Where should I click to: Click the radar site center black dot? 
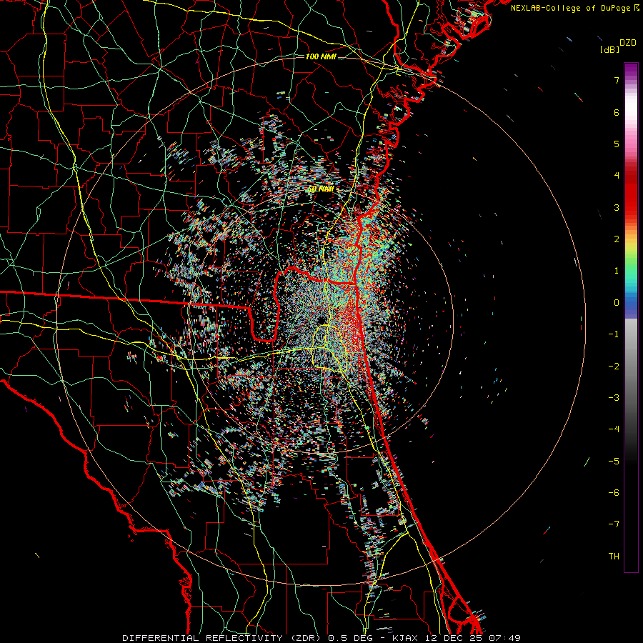click(x=321, y=319)
